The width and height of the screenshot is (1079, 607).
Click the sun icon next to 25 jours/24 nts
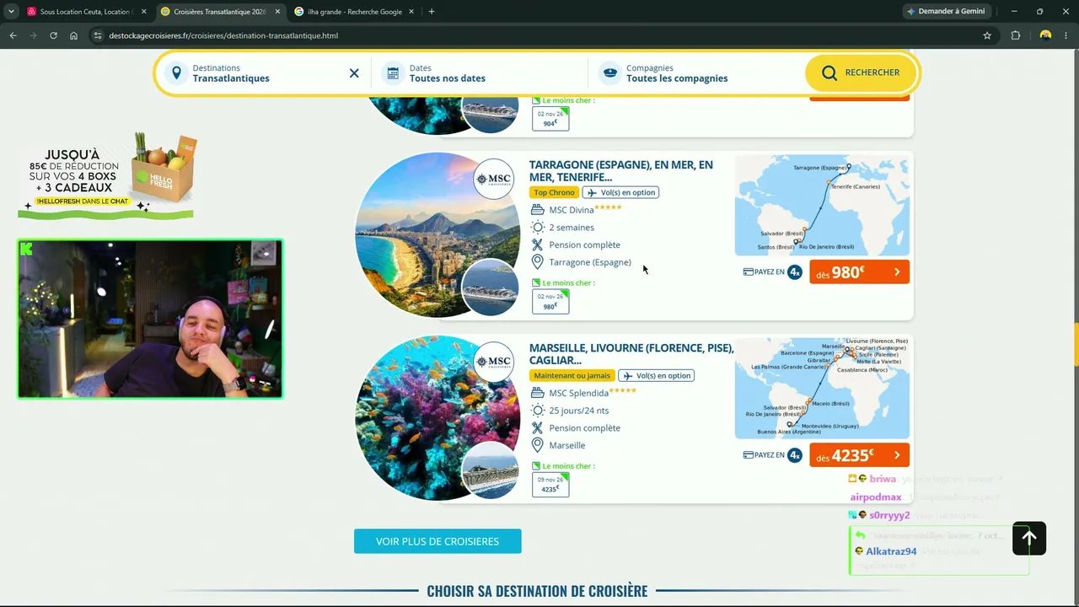(537, 411)
